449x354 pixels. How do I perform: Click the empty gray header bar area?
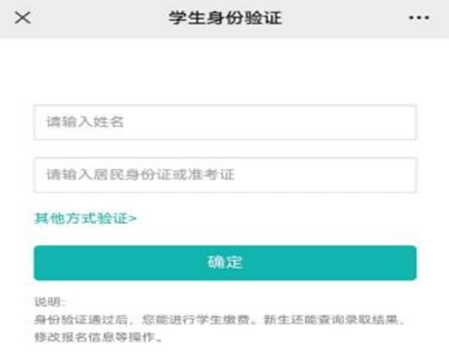point(112,18)
